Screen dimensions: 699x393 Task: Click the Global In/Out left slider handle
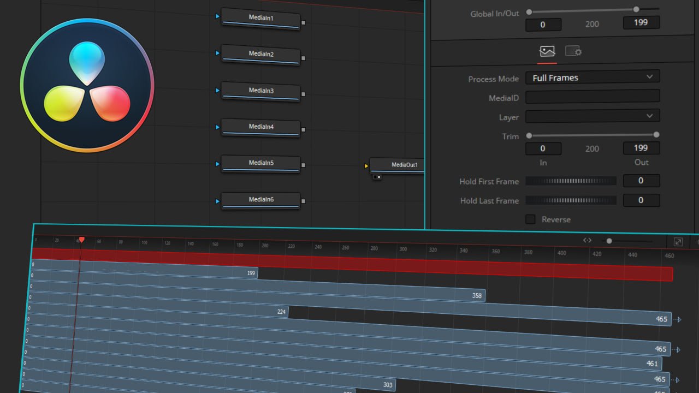529,12
